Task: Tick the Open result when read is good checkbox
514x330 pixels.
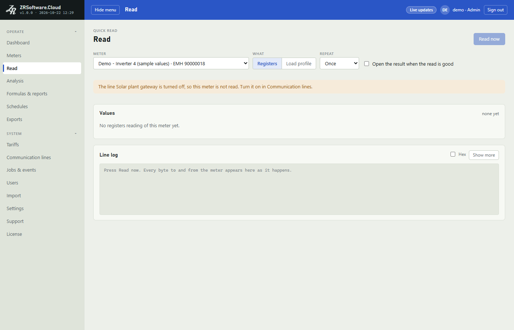Action: tap(366, 64)
